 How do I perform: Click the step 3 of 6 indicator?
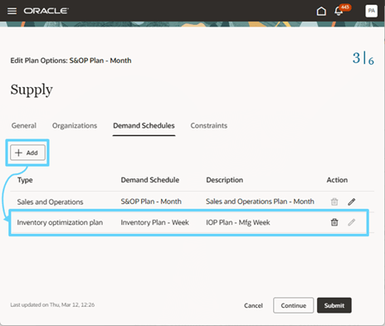tap(363, 58)
